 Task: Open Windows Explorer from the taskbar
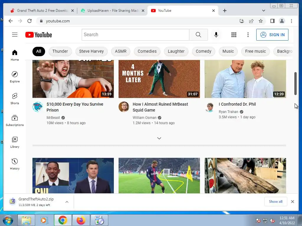(26, 220)
